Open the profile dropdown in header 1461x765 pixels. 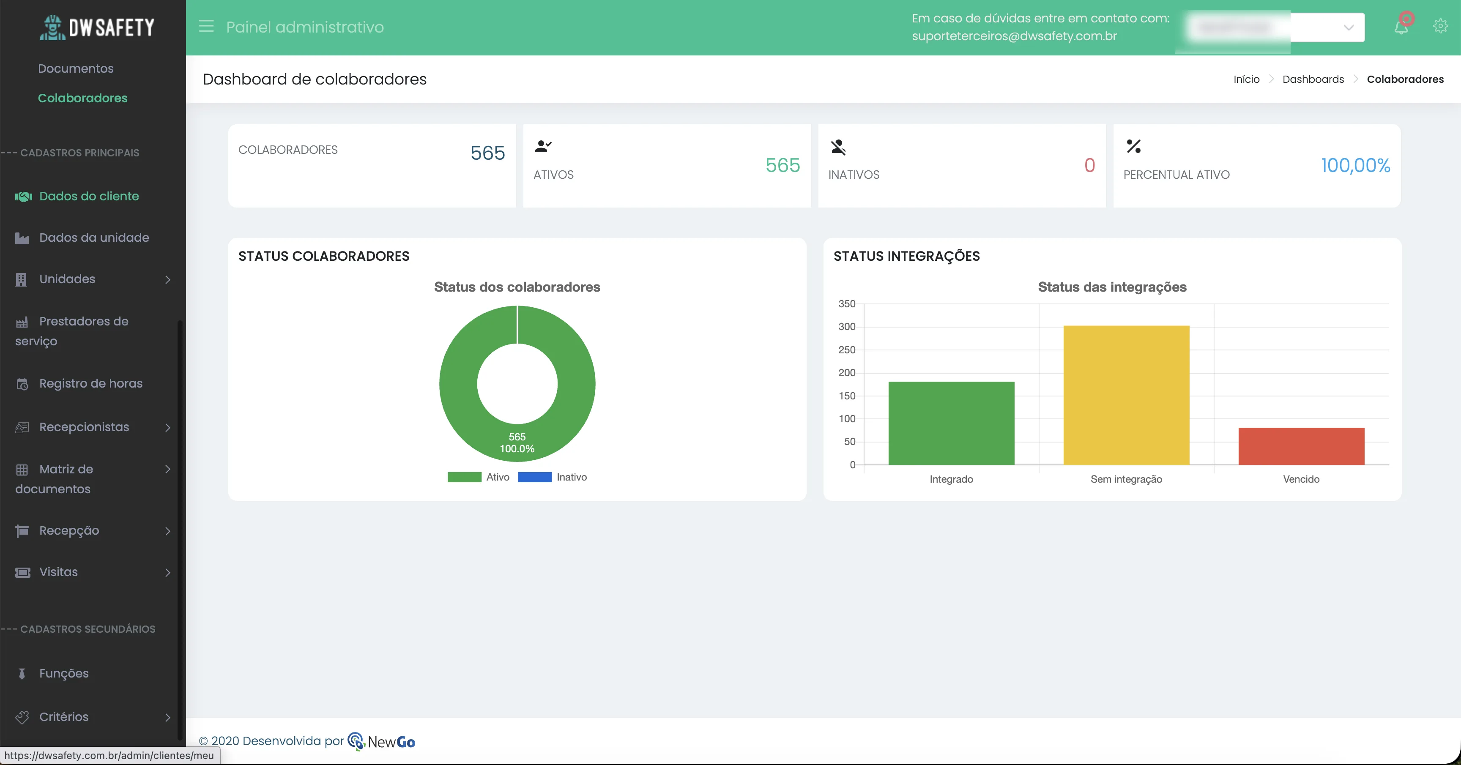[x=1349, y=27]
